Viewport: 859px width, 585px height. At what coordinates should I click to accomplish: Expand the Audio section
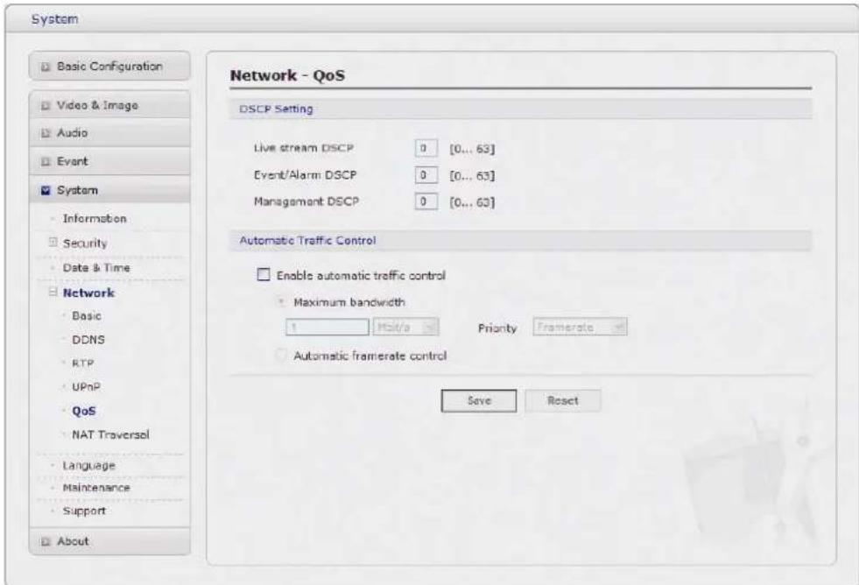(109, 133)
